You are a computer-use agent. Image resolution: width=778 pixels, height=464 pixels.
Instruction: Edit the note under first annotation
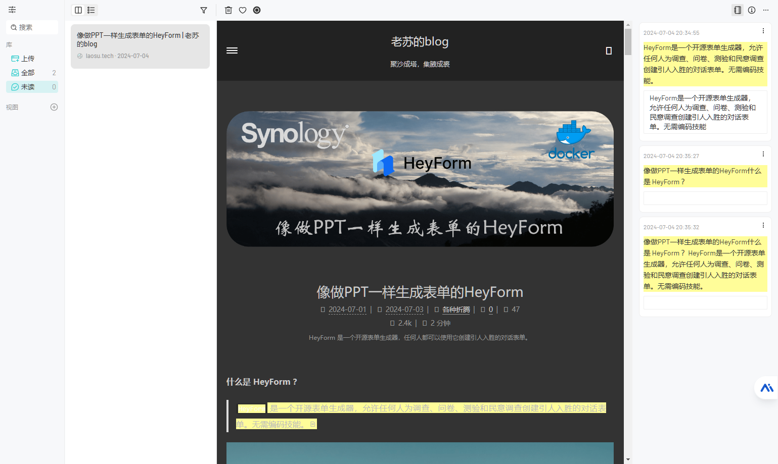point(705,112)
